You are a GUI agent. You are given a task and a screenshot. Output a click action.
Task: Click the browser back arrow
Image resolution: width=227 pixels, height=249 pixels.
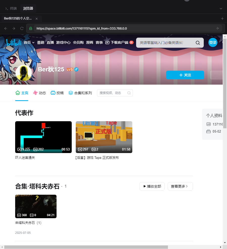6,29
